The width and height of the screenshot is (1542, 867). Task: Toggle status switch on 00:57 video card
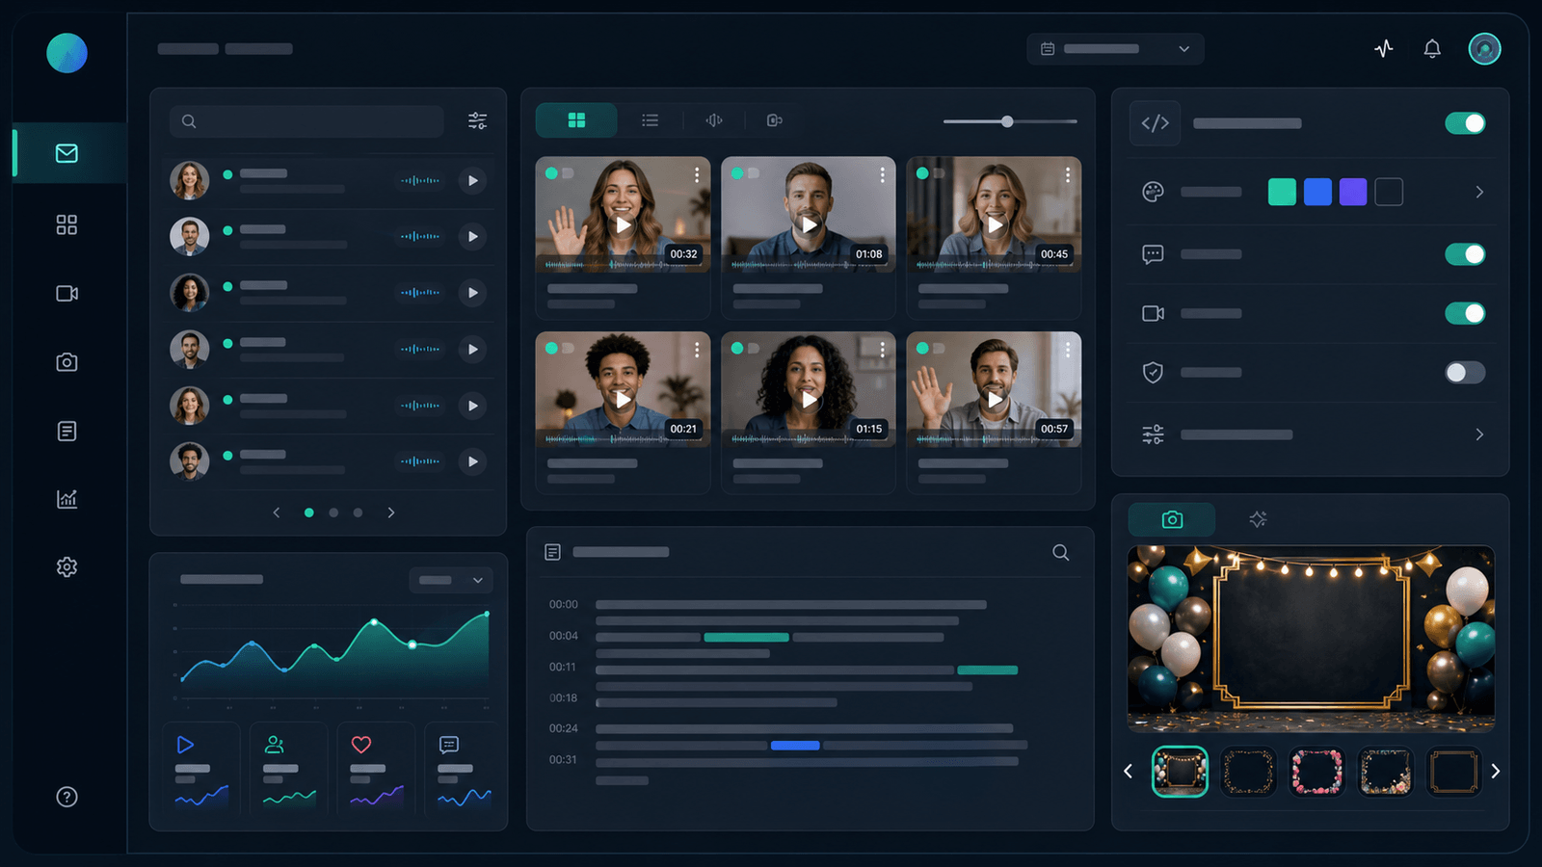pos(930,348)
